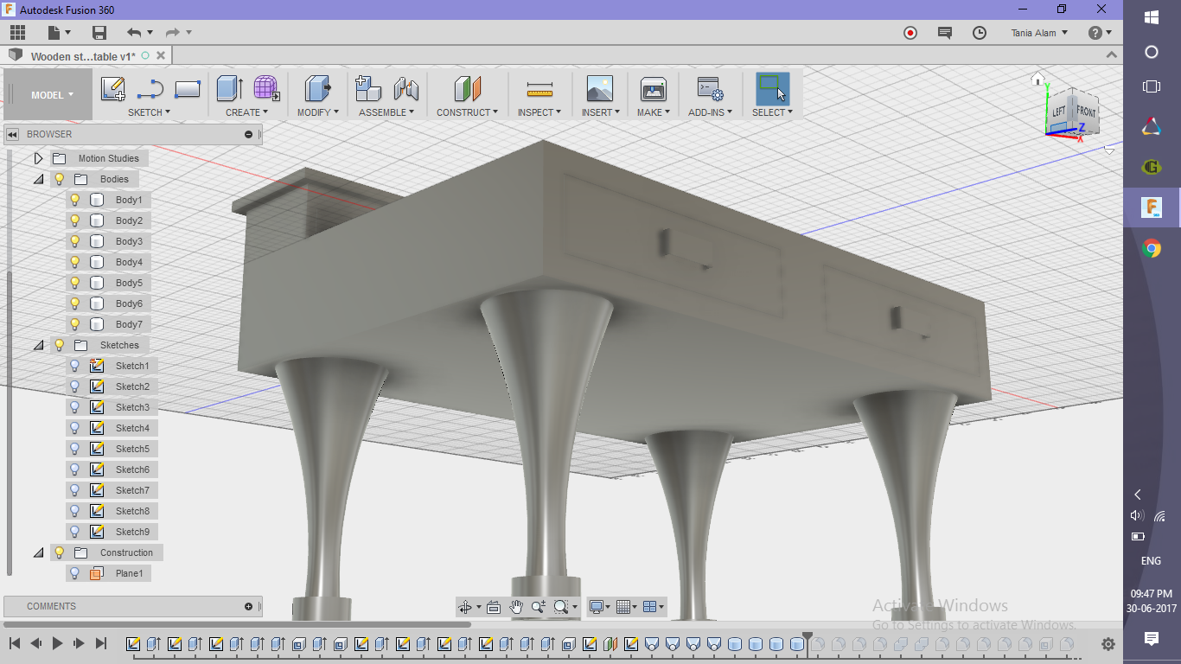1181x664 pixels.
Task: Open the Grid and Snaps dropdown
Action: click(627, 607)
